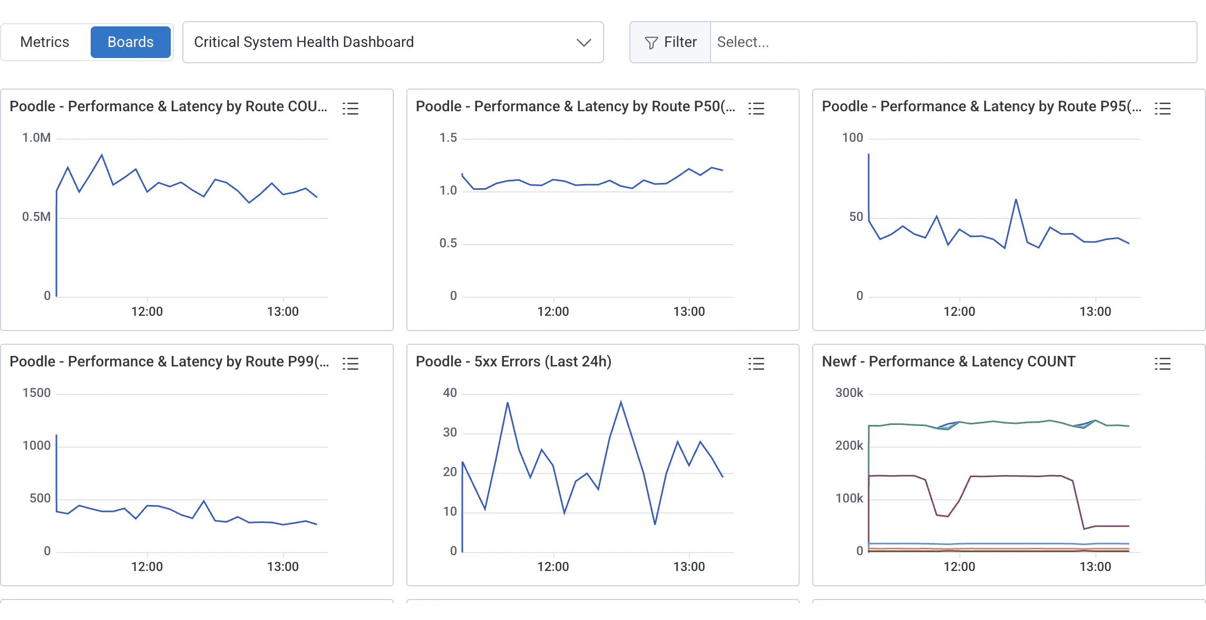Open the legend list icon on Poodle P99 chart

point(351,363)
